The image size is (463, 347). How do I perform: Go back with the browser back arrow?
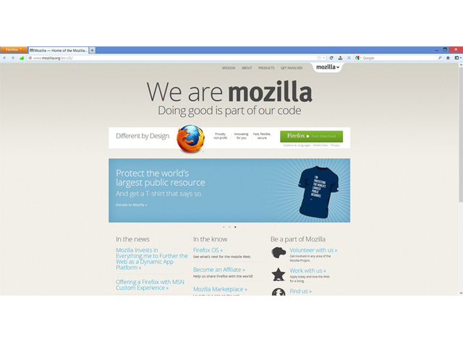tap(4, 58)
